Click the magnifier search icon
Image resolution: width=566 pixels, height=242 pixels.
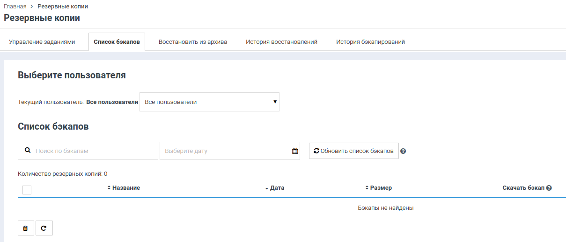click(28, 151)
